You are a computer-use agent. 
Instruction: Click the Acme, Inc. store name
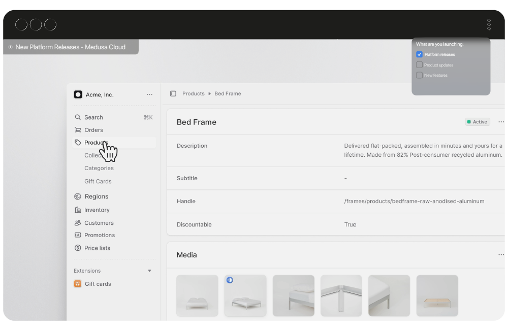pos(100,94)
